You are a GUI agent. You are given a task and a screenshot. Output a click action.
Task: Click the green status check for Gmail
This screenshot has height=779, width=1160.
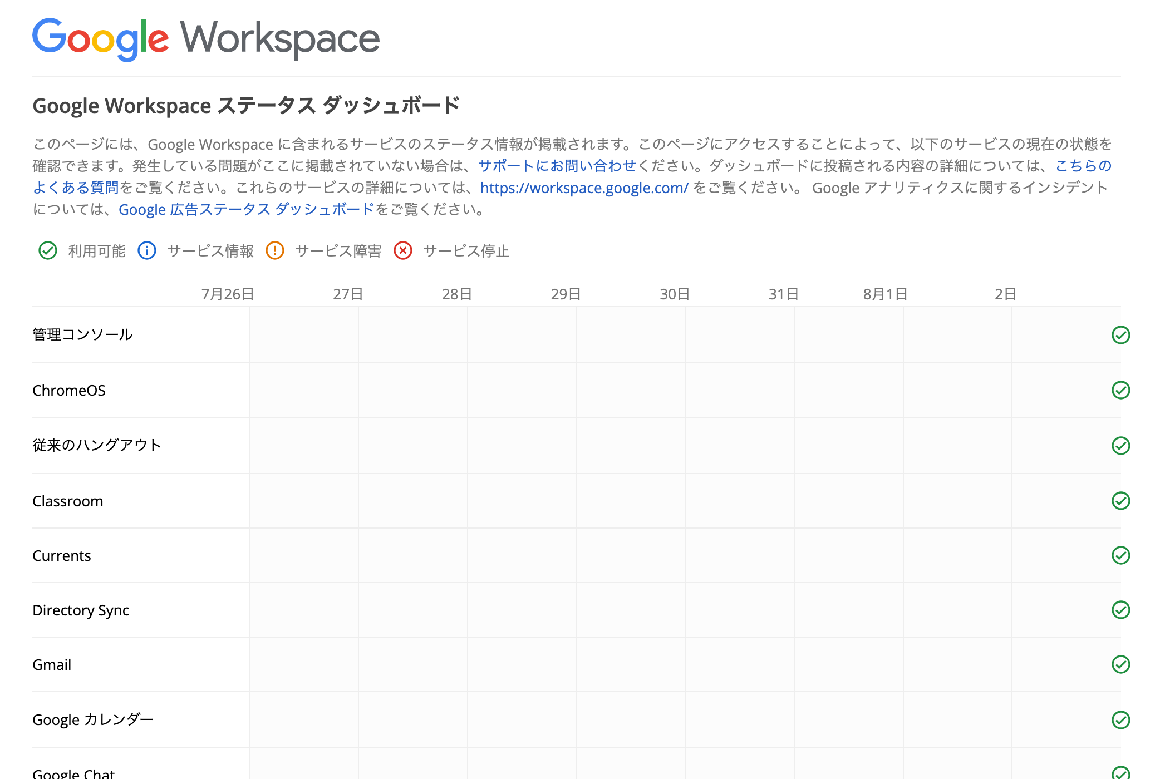tap(1120, 664)
